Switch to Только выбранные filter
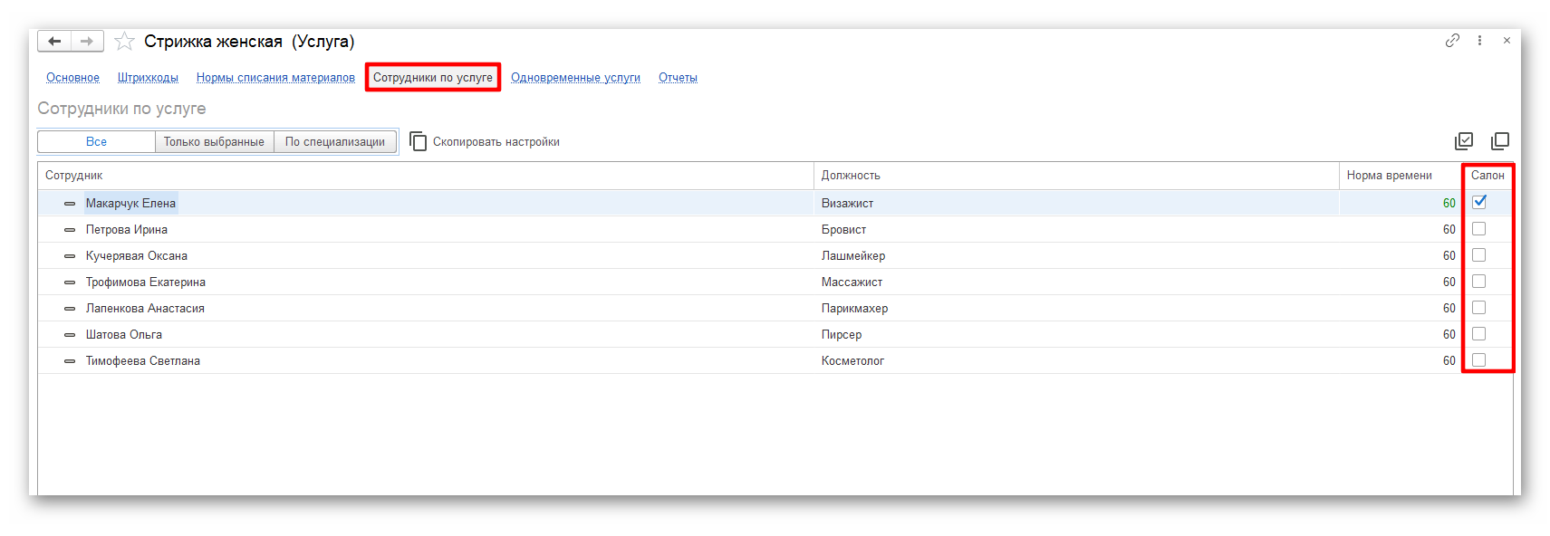Image resolution: width=1550 pixels, height=536 pixels. click(x=214, y=142)
